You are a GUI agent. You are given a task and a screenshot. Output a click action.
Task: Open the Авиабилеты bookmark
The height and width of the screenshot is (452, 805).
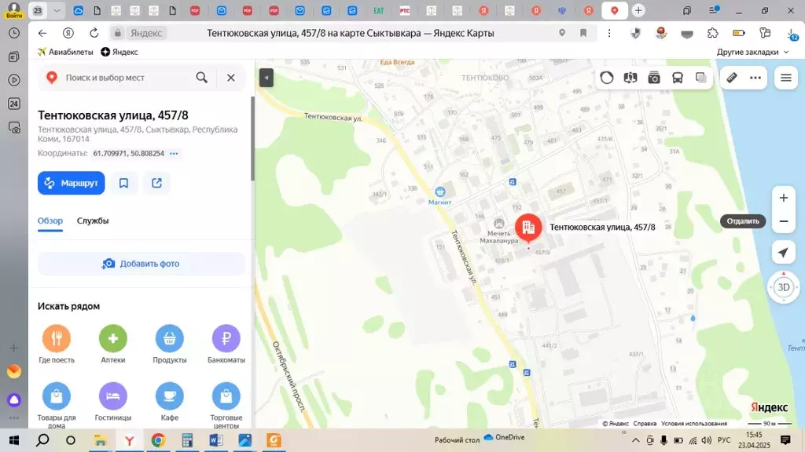65,52
